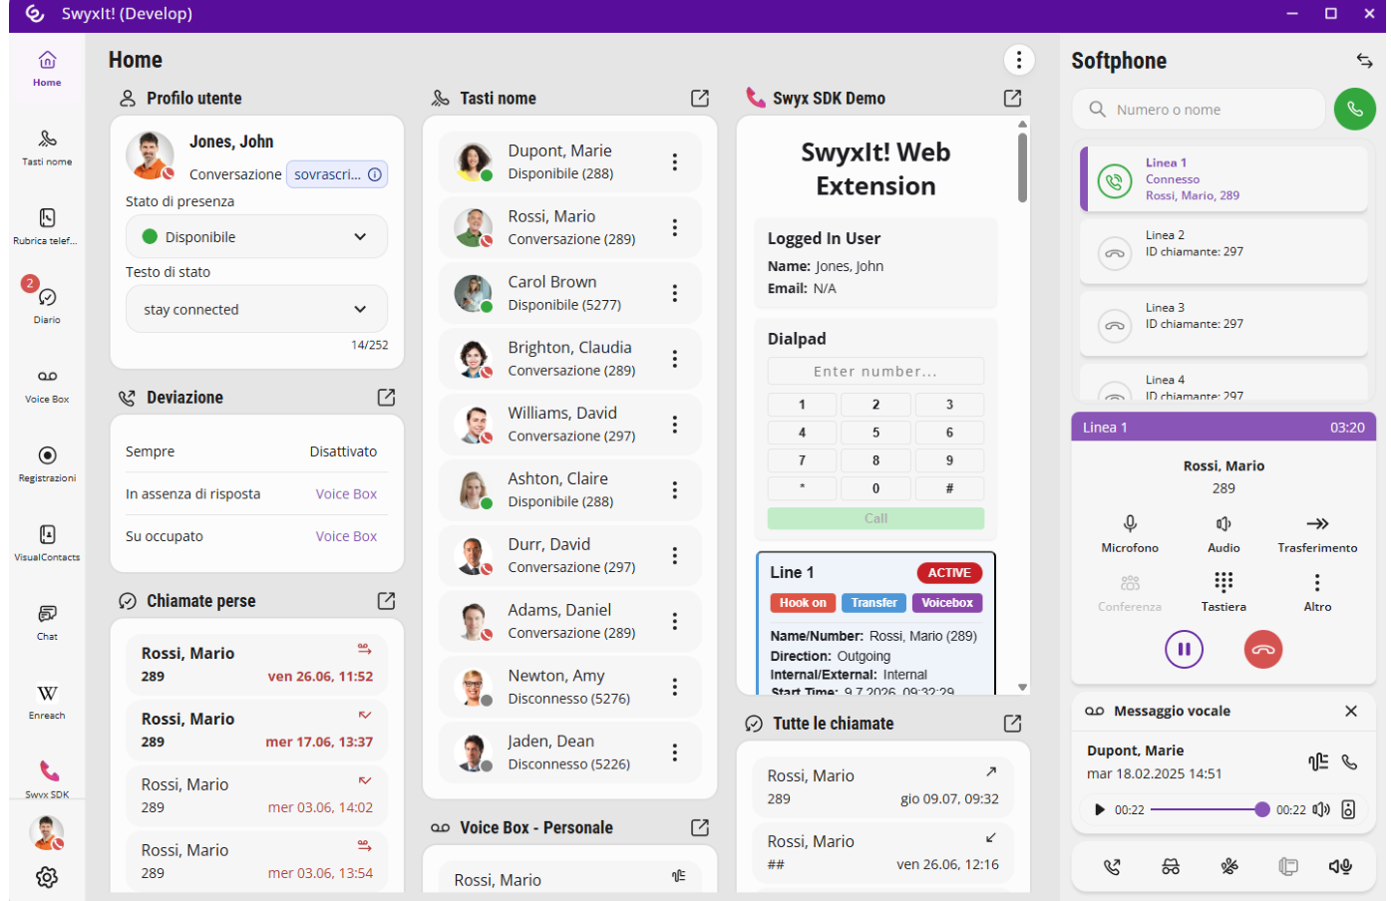The image size is (1391, 901).
Task: Select Linea 3 in the Softphone
Action: pyautogui.click(x=1223, y=324)
